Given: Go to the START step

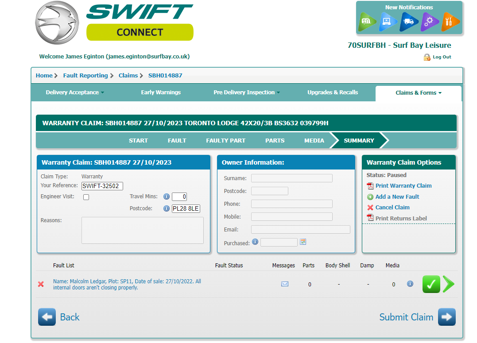Looking at the screenshot, I should pyautogui.click(x=138, y=140).
